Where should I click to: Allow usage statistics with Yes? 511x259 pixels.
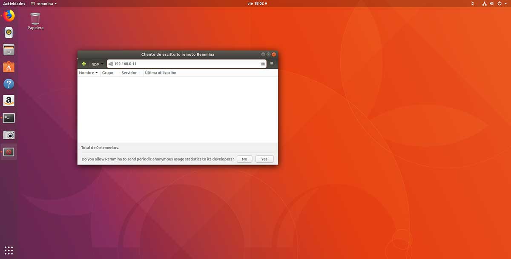(x=264, y=159)
